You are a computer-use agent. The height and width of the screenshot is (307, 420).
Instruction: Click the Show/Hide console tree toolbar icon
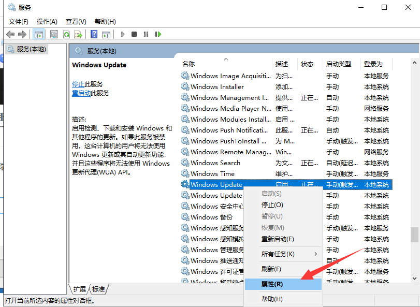(x=38, y=34)
